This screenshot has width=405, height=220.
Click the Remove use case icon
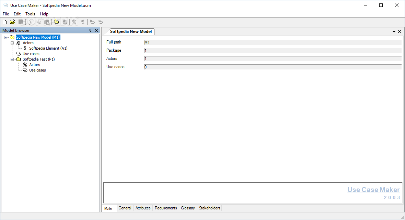[101, 22]
